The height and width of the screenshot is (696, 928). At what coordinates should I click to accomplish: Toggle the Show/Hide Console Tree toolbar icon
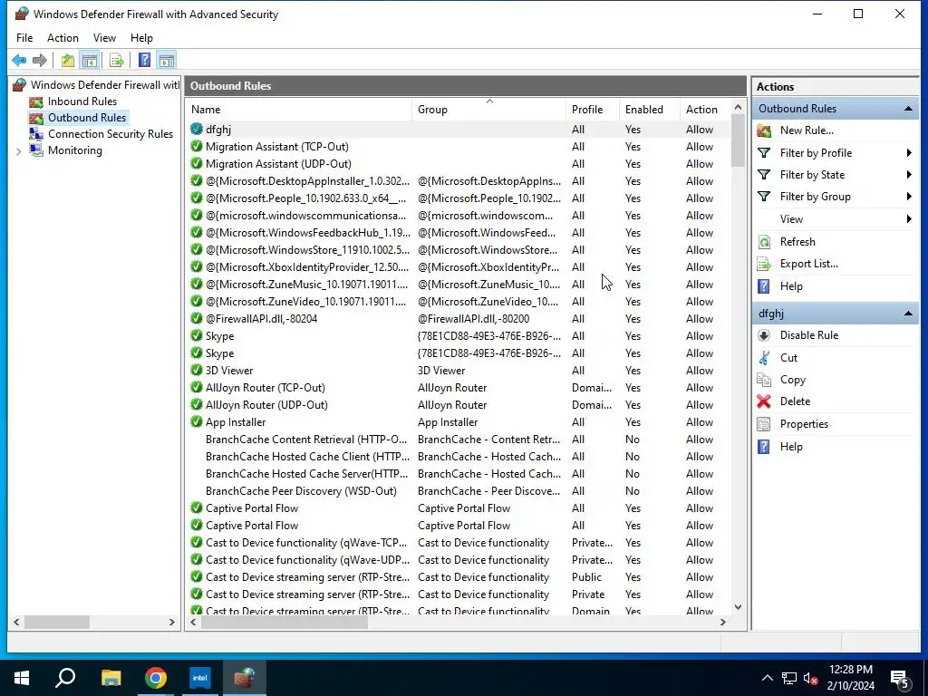90,61
